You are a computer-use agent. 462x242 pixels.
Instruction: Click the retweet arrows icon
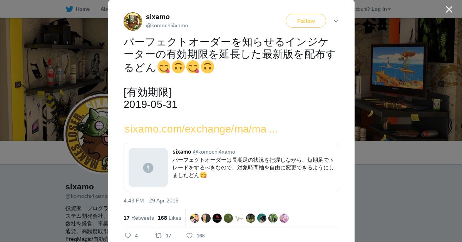(158, 235)
